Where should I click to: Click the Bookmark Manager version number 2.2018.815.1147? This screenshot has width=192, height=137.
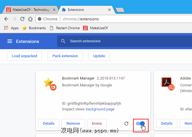tap(111, 78)
